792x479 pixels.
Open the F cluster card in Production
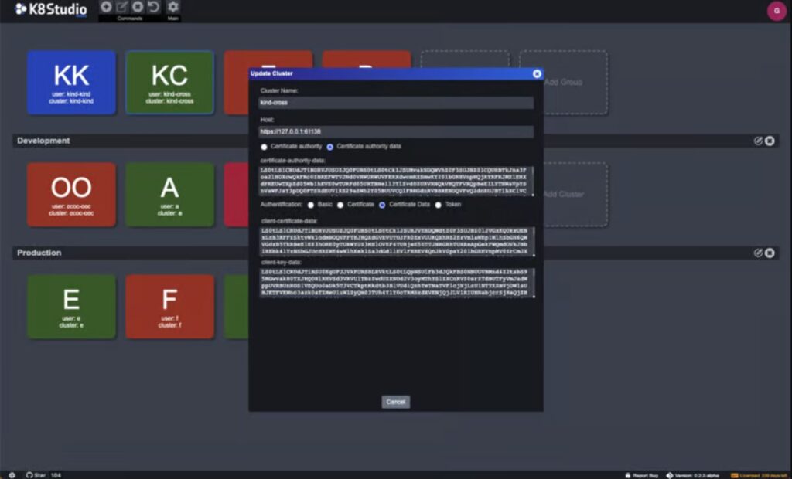coord(169,307)
